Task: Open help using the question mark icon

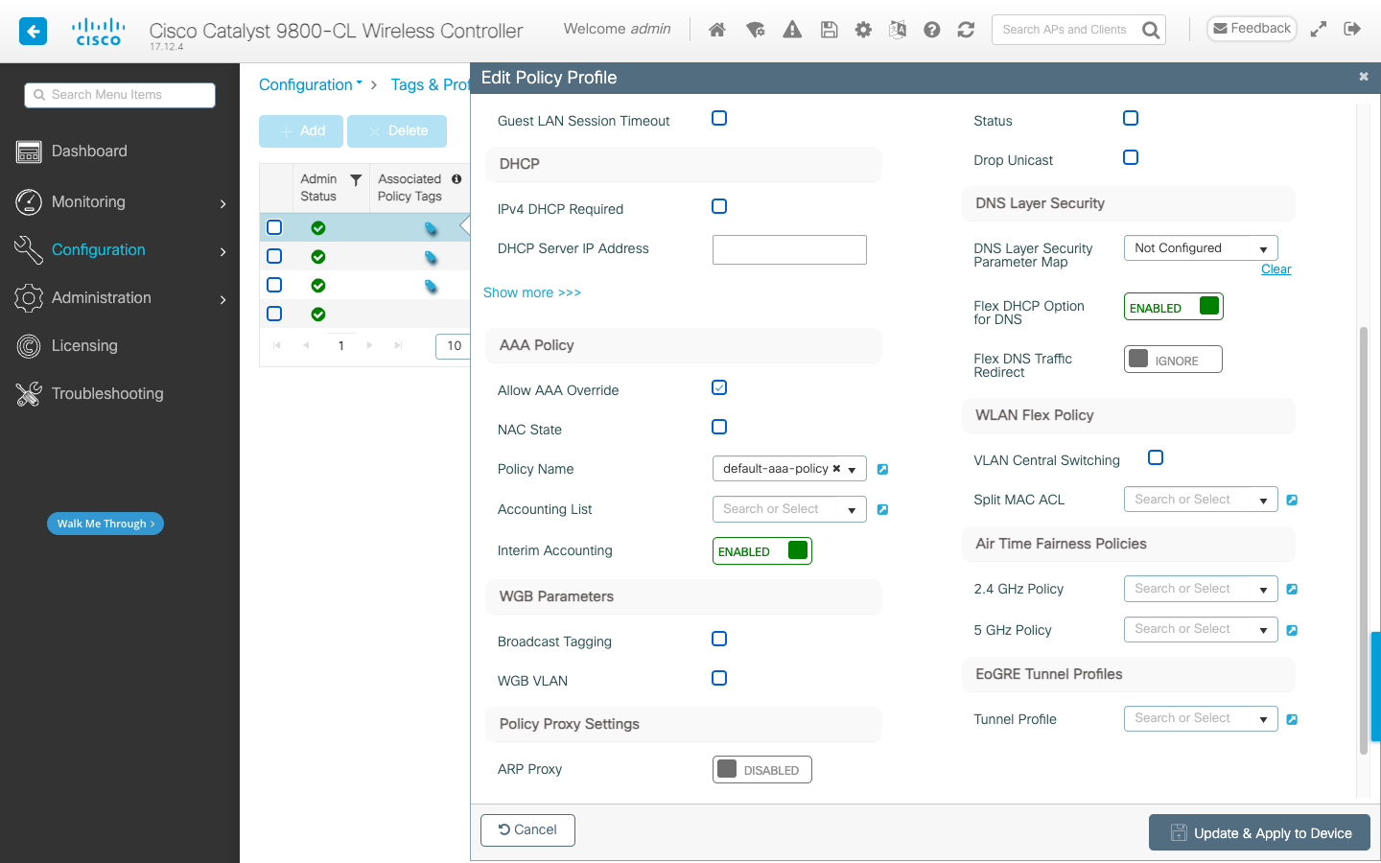Action: pos(931,29)
